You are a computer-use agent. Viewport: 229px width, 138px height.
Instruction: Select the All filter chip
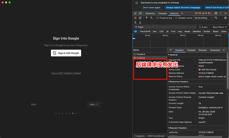pos(135,31)
